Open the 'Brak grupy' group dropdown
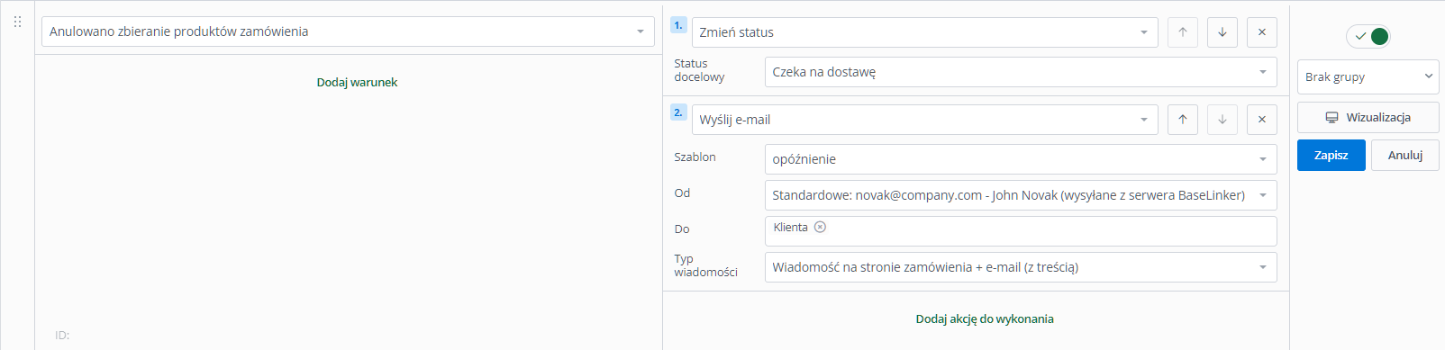This screenshot has width=1445, height=350. pyautogui.click(x=1368, y=76)
